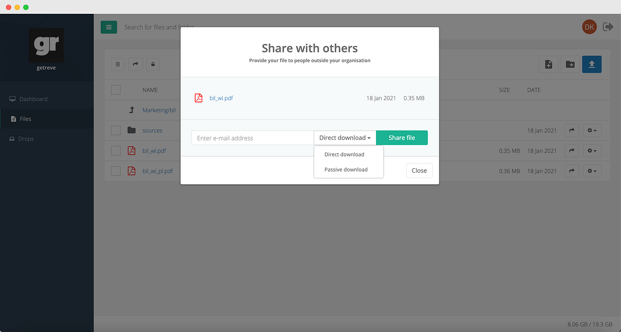Open gear dropdown for 0.36 MB file row
Screen dimensions: 621x332
(x=592, y=171)
